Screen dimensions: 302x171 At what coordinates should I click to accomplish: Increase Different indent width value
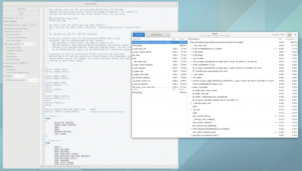[37, 80]
